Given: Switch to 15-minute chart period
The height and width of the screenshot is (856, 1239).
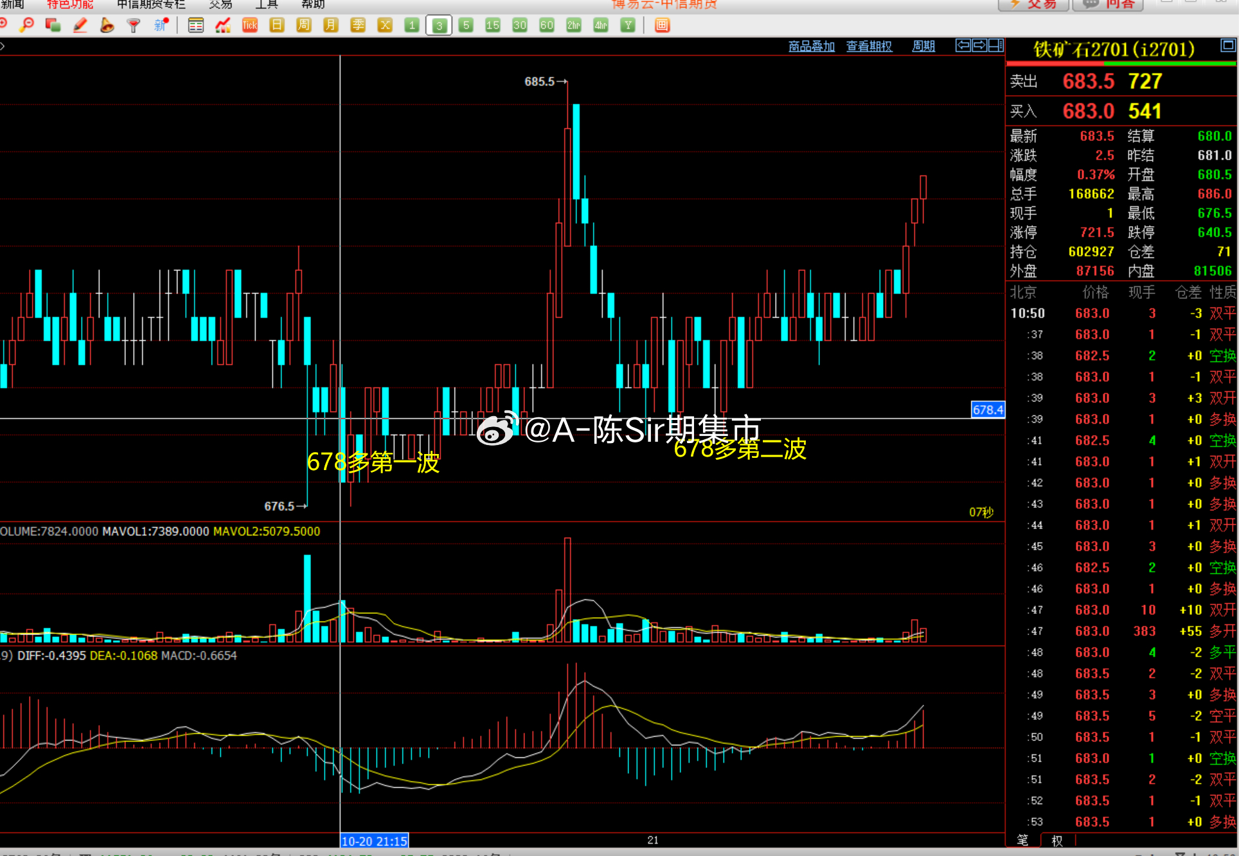Looking at the screenshot, I should [x=493, y=25].
